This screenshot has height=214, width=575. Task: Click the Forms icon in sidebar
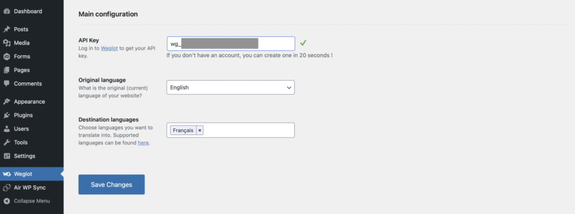click(x=7, y=57)
